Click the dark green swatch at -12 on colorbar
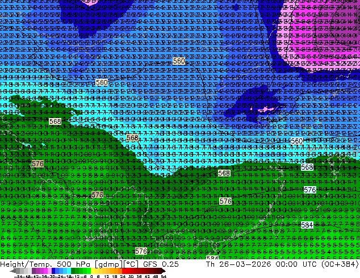The width and height of the screenshot is (360, 278). pos(73,271)
